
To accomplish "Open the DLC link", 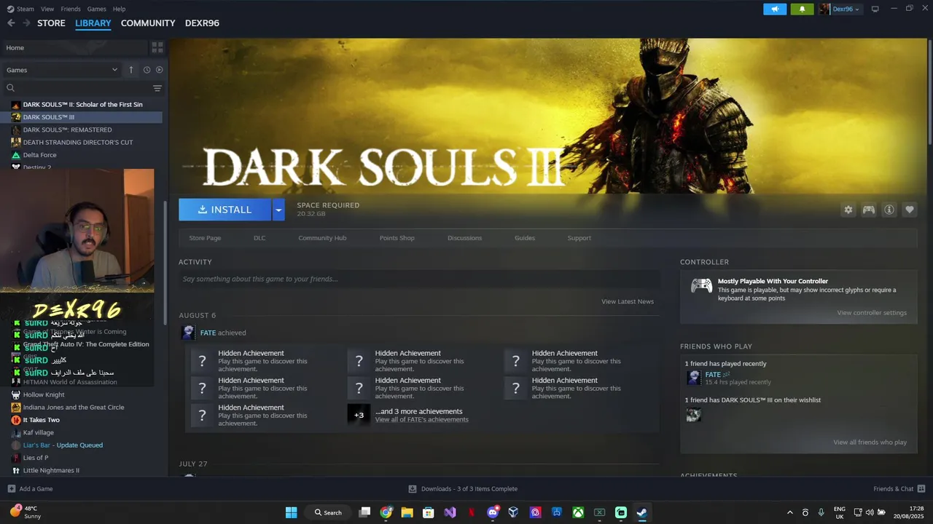I will point(259,238).
